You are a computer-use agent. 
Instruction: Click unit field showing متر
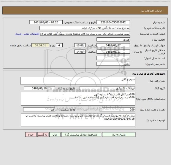tap(39, 110)
